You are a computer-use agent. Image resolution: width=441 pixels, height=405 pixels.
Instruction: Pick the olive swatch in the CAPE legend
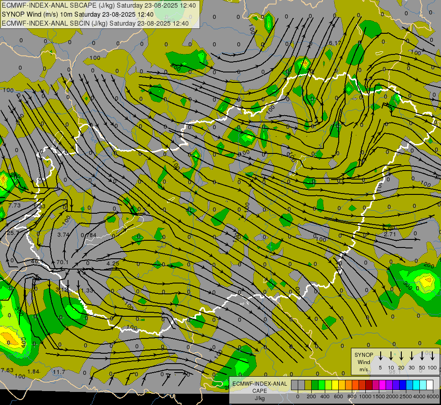(308, 385)
